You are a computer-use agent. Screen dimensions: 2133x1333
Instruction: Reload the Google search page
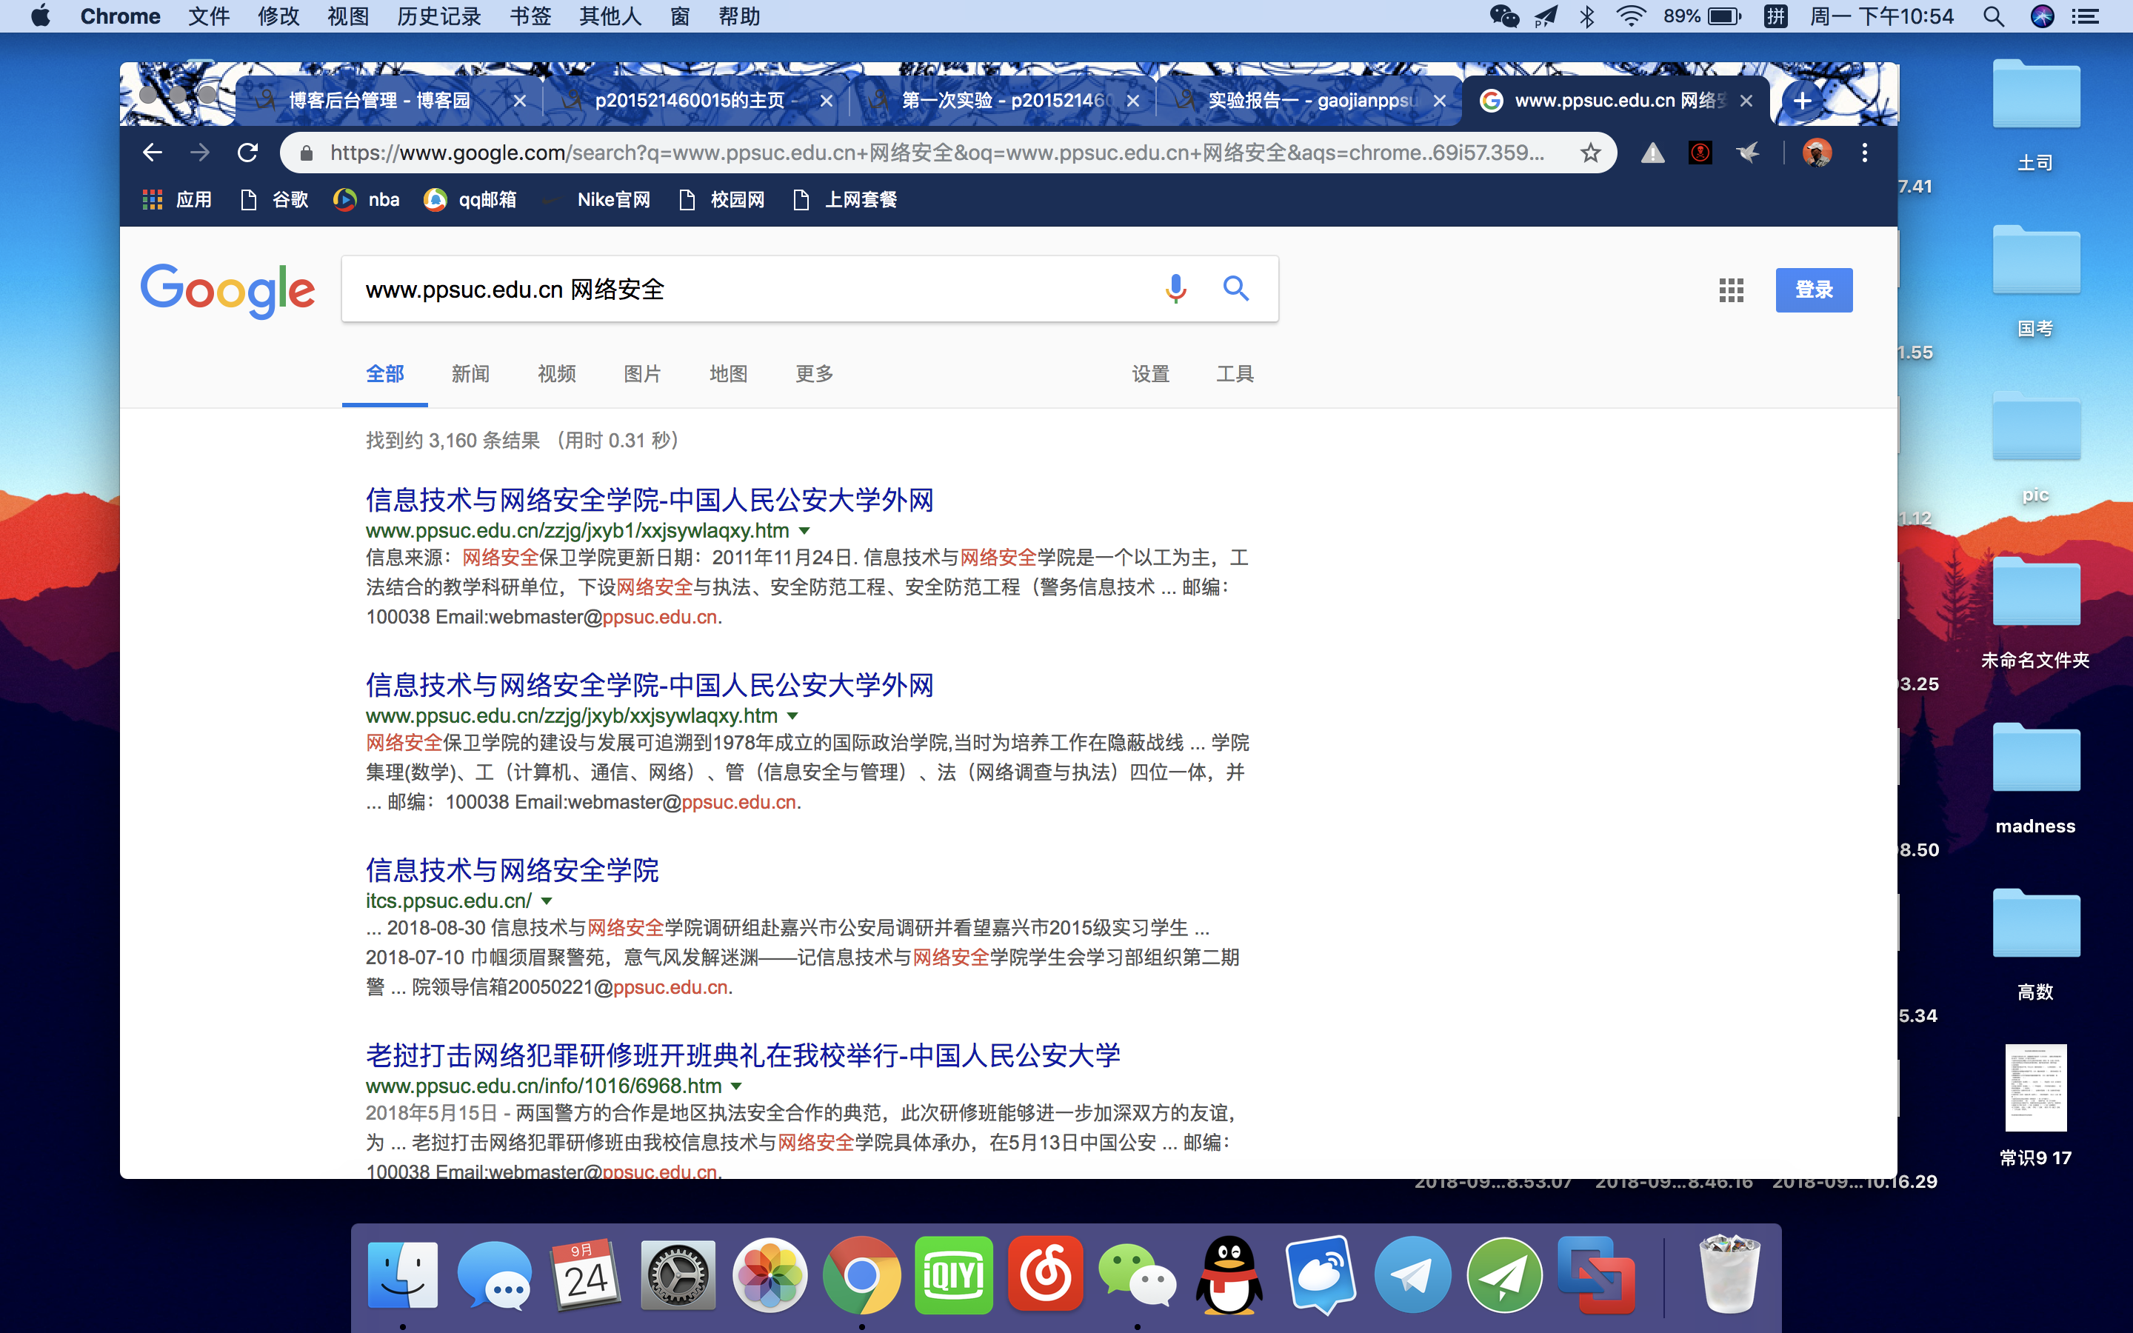coord(247,153)
